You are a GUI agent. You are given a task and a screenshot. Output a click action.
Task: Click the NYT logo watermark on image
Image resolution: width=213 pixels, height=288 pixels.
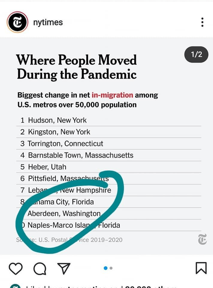(x=202, y=239)
